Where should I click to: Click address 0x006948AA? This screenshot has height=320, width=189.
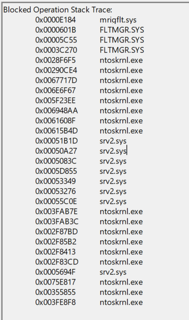click(57, 111)
